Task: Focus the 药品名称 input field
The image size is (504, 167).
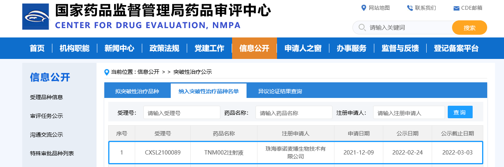Action: point(293,113)
